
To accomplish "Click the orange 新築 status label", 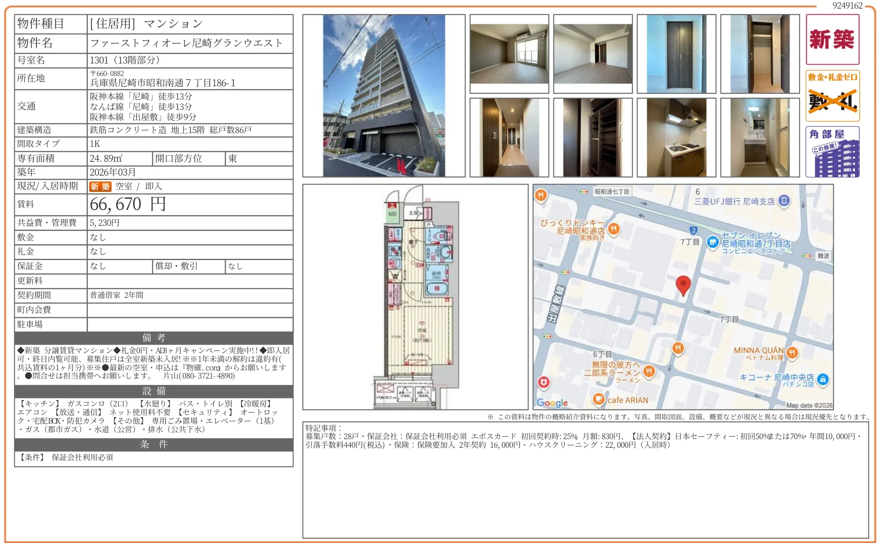I will pos(100,187).
